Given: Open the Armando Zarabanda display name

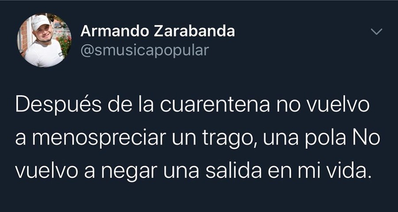Looking at the screenshot, I should click(157, 31).
